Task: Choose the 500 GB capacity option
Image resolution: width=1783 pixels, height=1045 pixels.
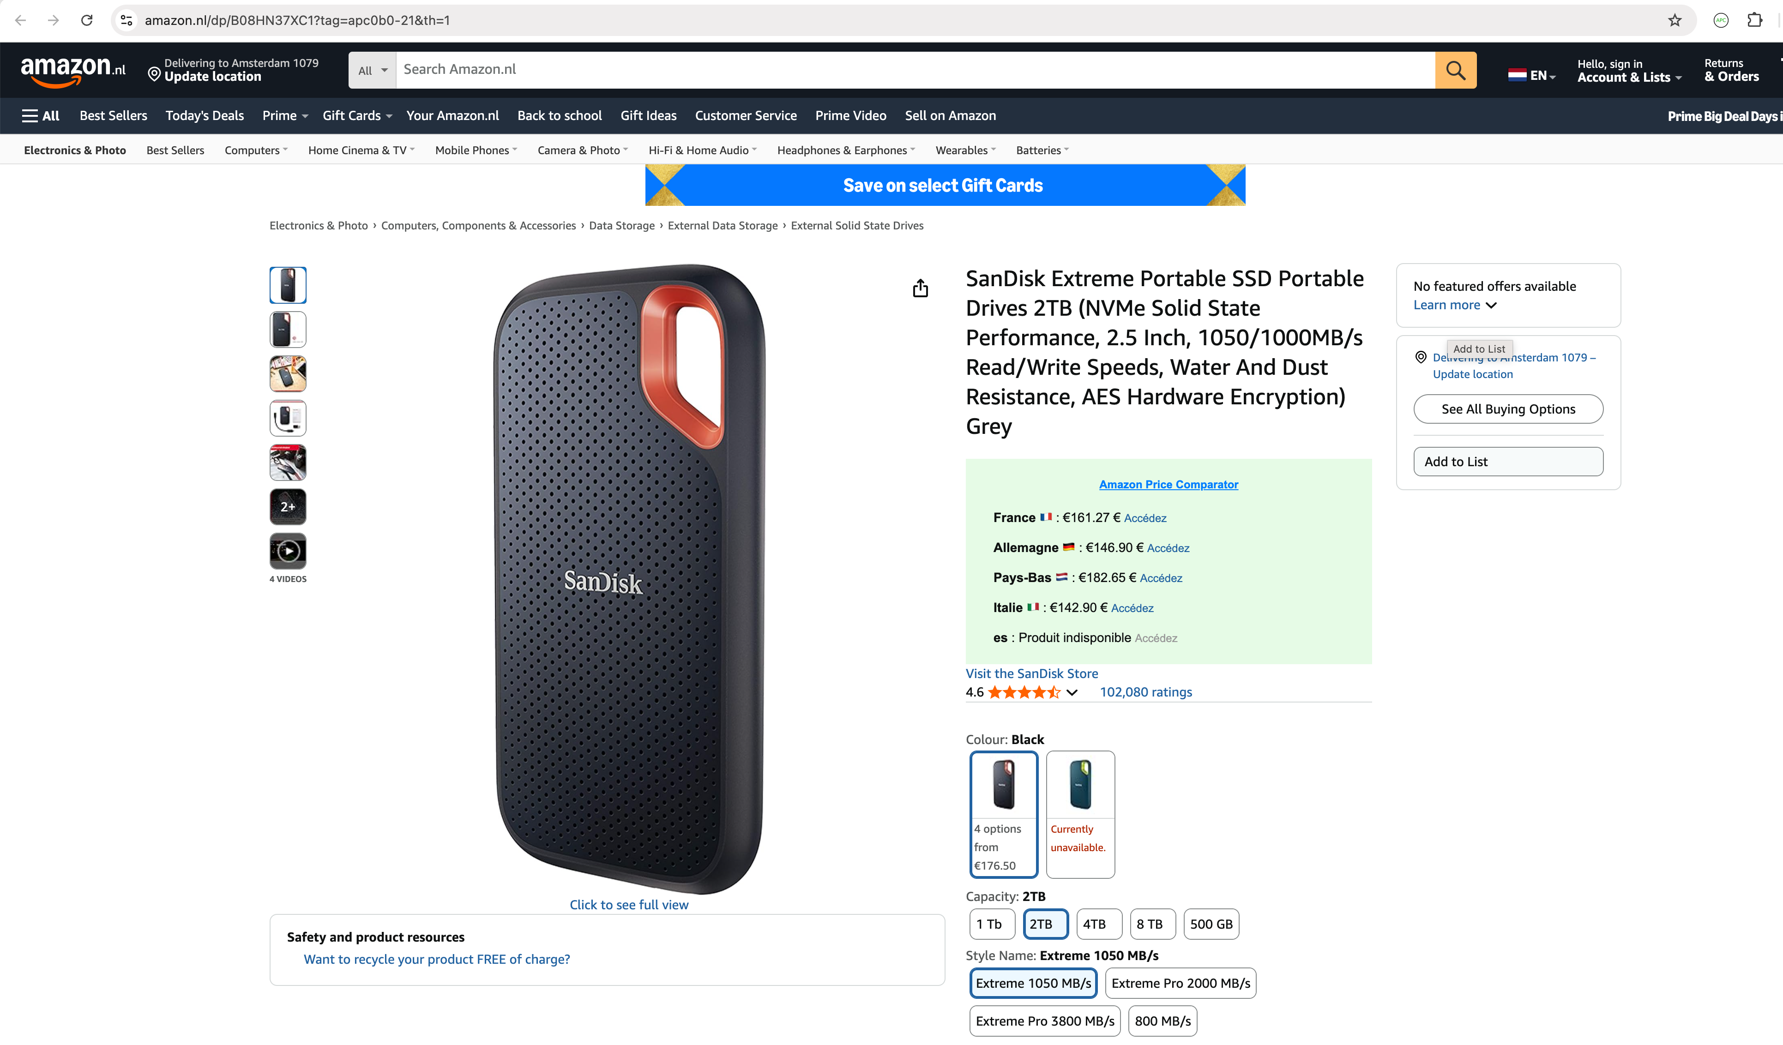Action: point(1211,924)
